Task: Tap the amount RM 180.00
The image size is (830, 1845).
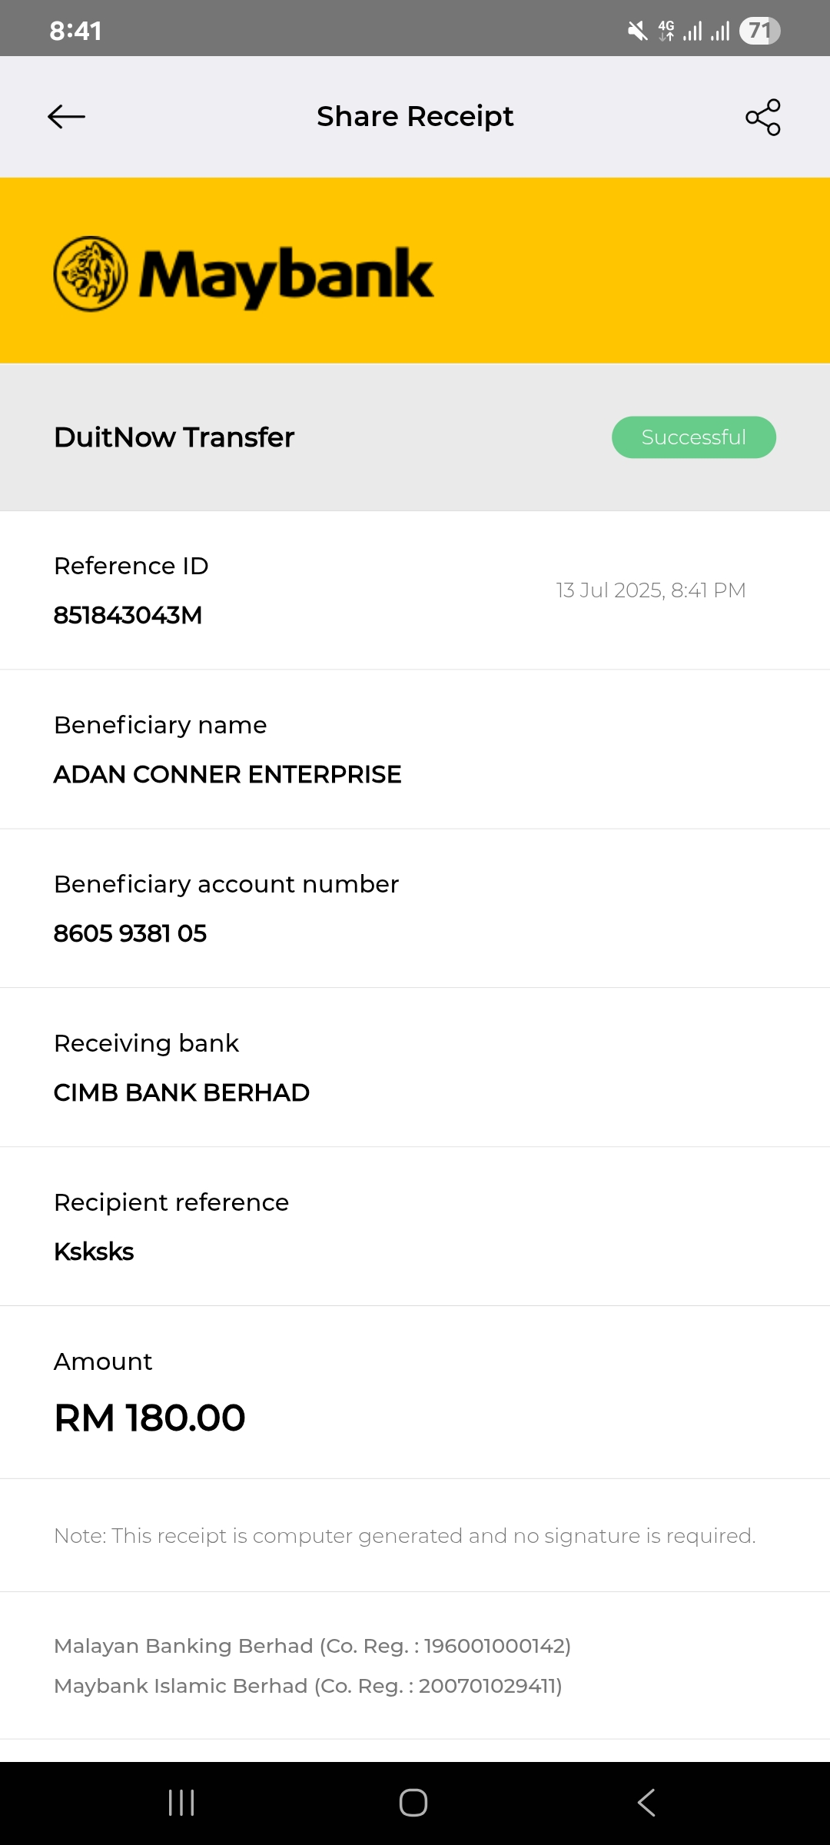Action: tap(150, 1418)
